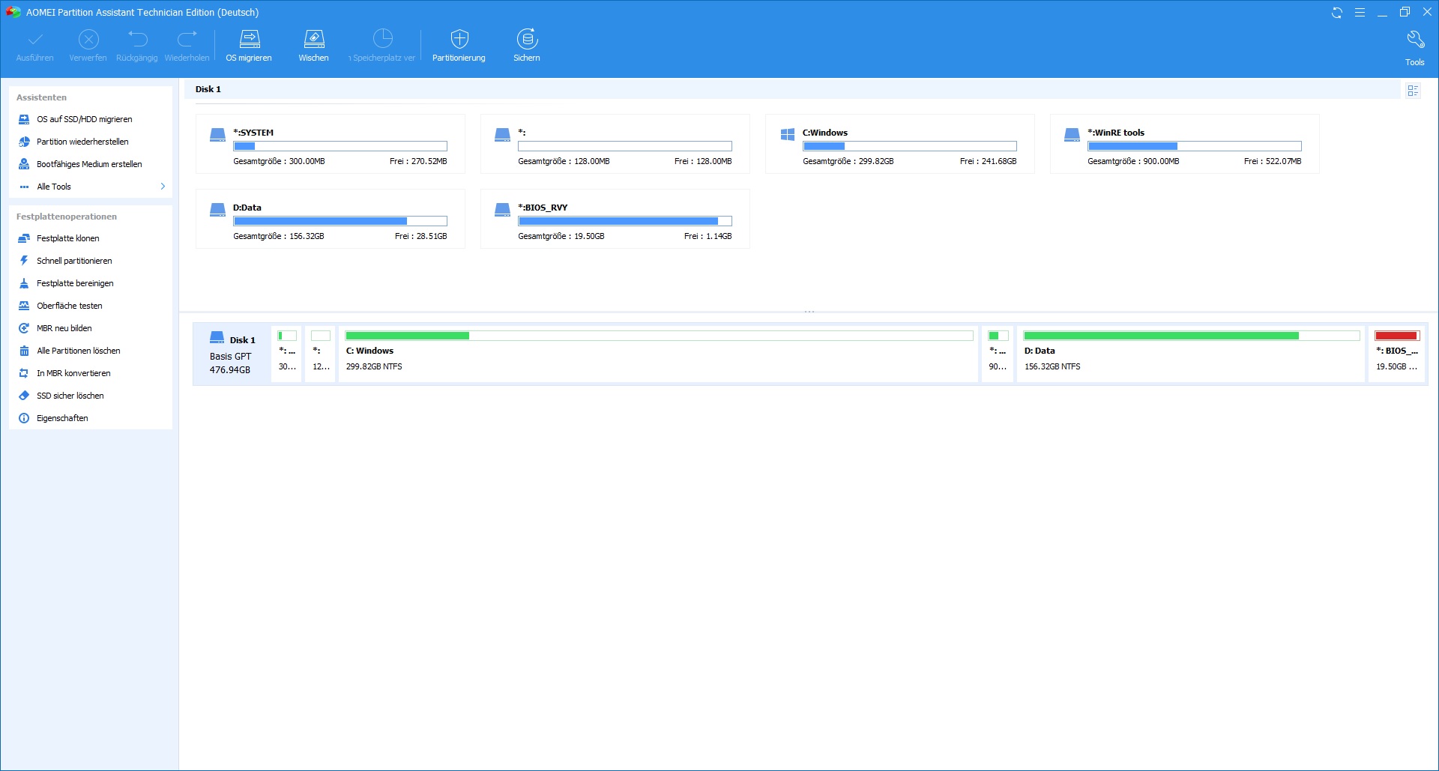
Task: Select the 128MB block in disk map
Action: pos(321,354)
